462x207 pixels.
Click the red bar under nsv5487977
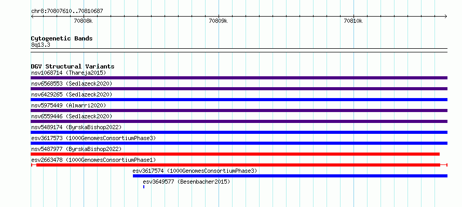[235, 154]
